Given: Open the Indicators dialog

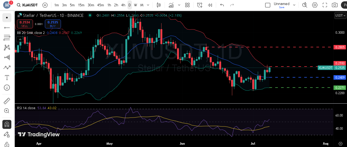Looking at the screenshot, I should point(171,5).
